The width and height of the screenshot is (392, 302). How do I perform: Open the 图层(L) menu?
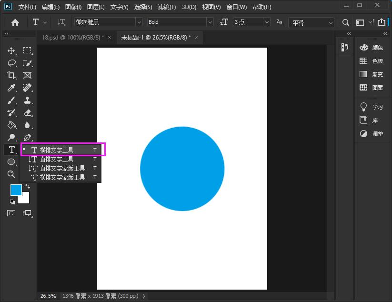(96, 7)
